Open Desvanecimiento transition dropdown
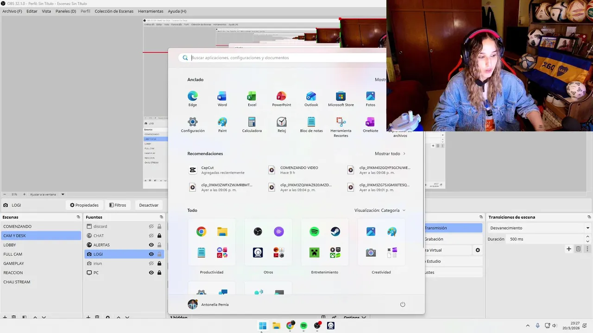Image resolution: width=593 pixels, height=333 pixels. click(539, 228)
